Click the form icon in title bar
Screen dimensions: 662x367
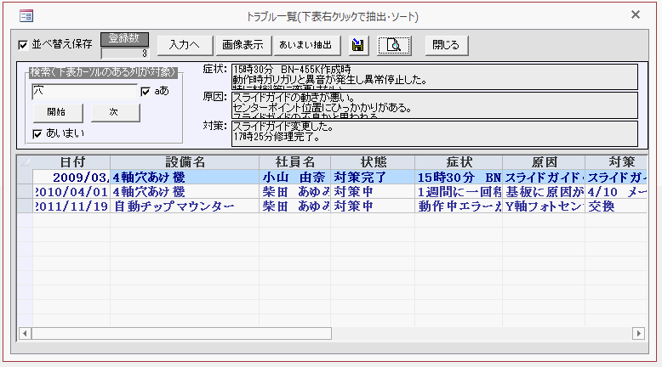click(x=26, y=16)
